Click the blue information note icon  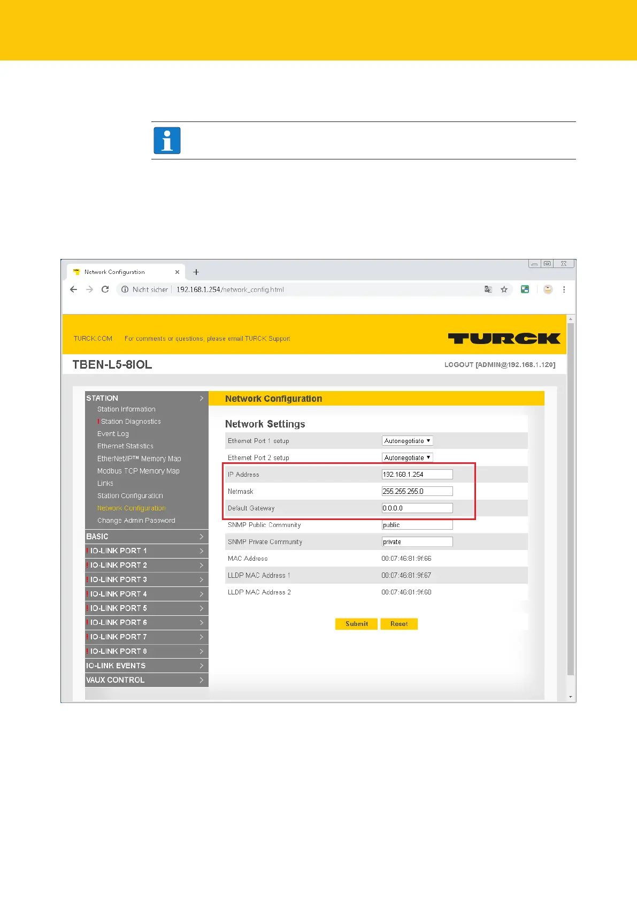tap(167, 141)
